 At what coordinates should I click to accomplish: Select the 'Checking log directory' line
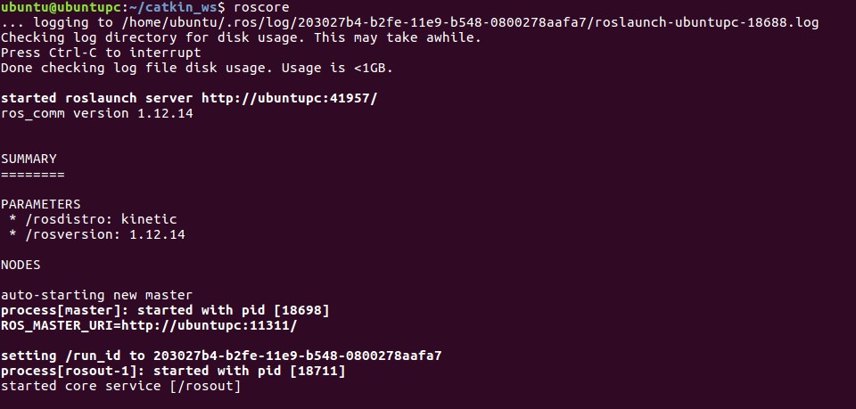click(x=241, y=37)
